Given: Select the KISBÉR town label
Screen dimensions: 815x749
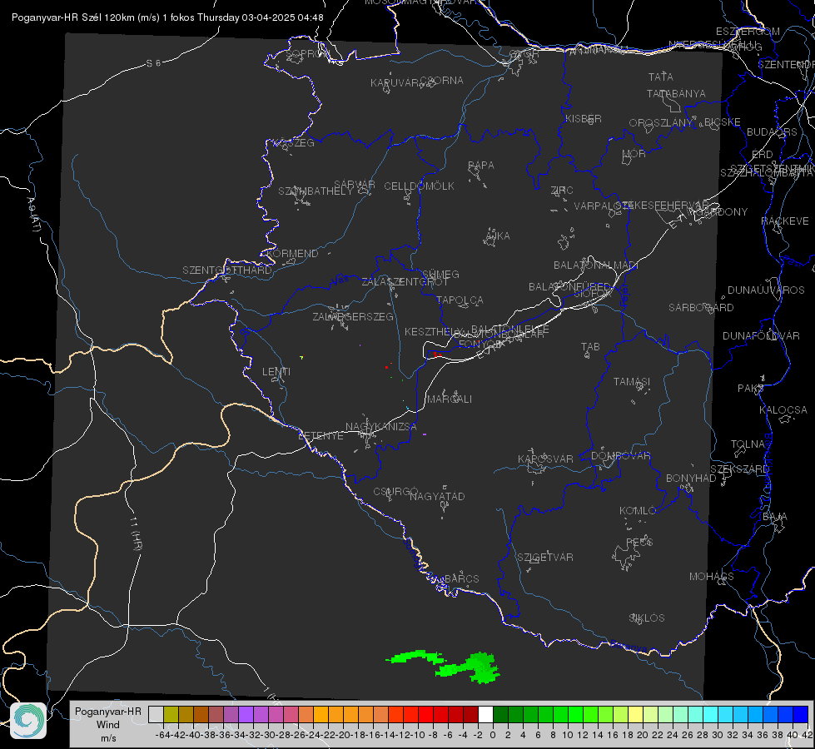Looking at the screenshot, I should coord(584,119).
